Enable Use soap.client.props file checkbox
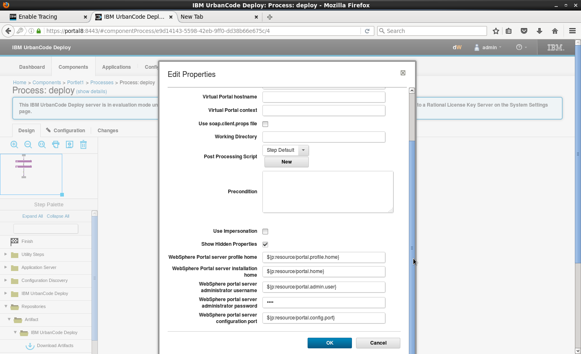This screenshot has height=354, width=581. (265, 124)
